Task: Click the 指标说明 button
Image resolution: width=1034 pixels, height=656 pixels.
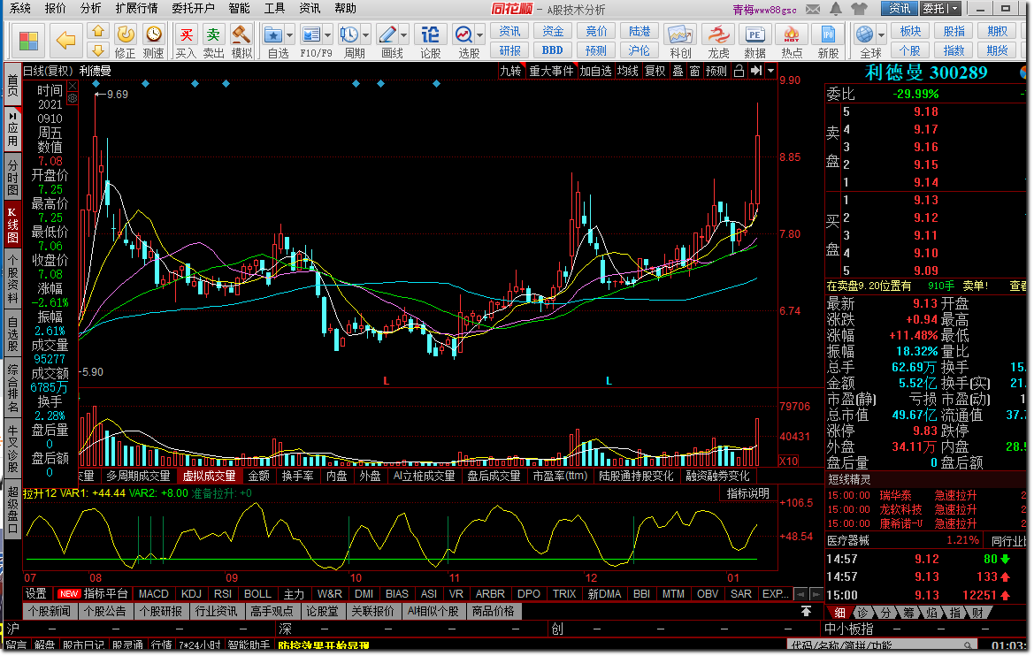Action: click(x=747, y=493)
